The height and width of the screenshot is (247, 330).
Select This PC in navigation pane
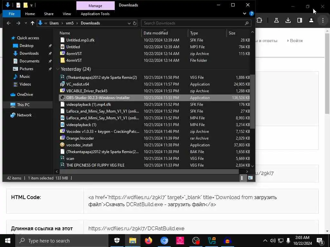tap(23, 105)
